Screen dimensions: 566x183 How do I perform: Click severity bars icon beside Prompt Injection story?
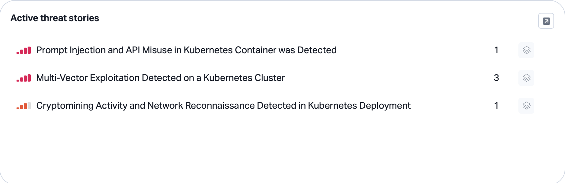pyautogui.click(x=24, y=50)
